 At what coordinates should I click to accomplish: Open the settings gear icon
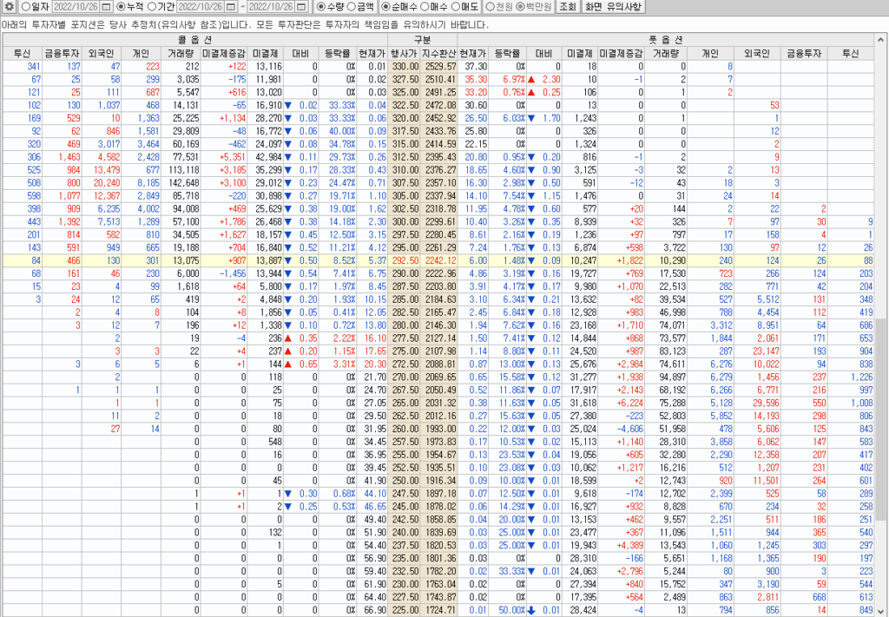(10, 7)
